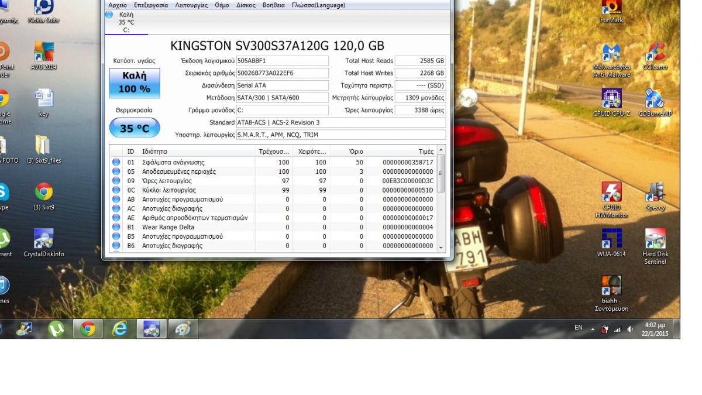The width and height of the screenshot is (702, 395).
Task: Select the (3) Sixt9_files folder icon
Action: (44, 150)
